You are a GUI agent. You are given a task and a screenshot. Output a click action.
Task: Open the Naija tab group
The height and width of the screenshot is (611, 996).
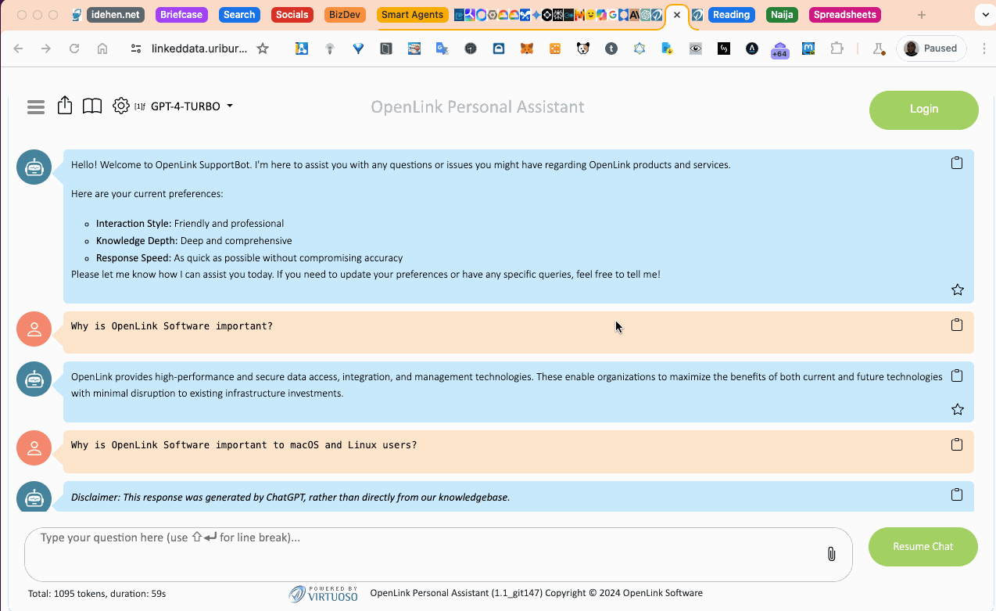click(x=782, y=15)
